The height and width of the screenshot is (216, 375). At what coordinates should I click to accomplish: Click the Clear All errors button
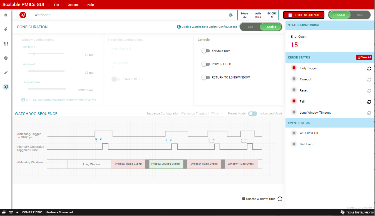(364, 57)
